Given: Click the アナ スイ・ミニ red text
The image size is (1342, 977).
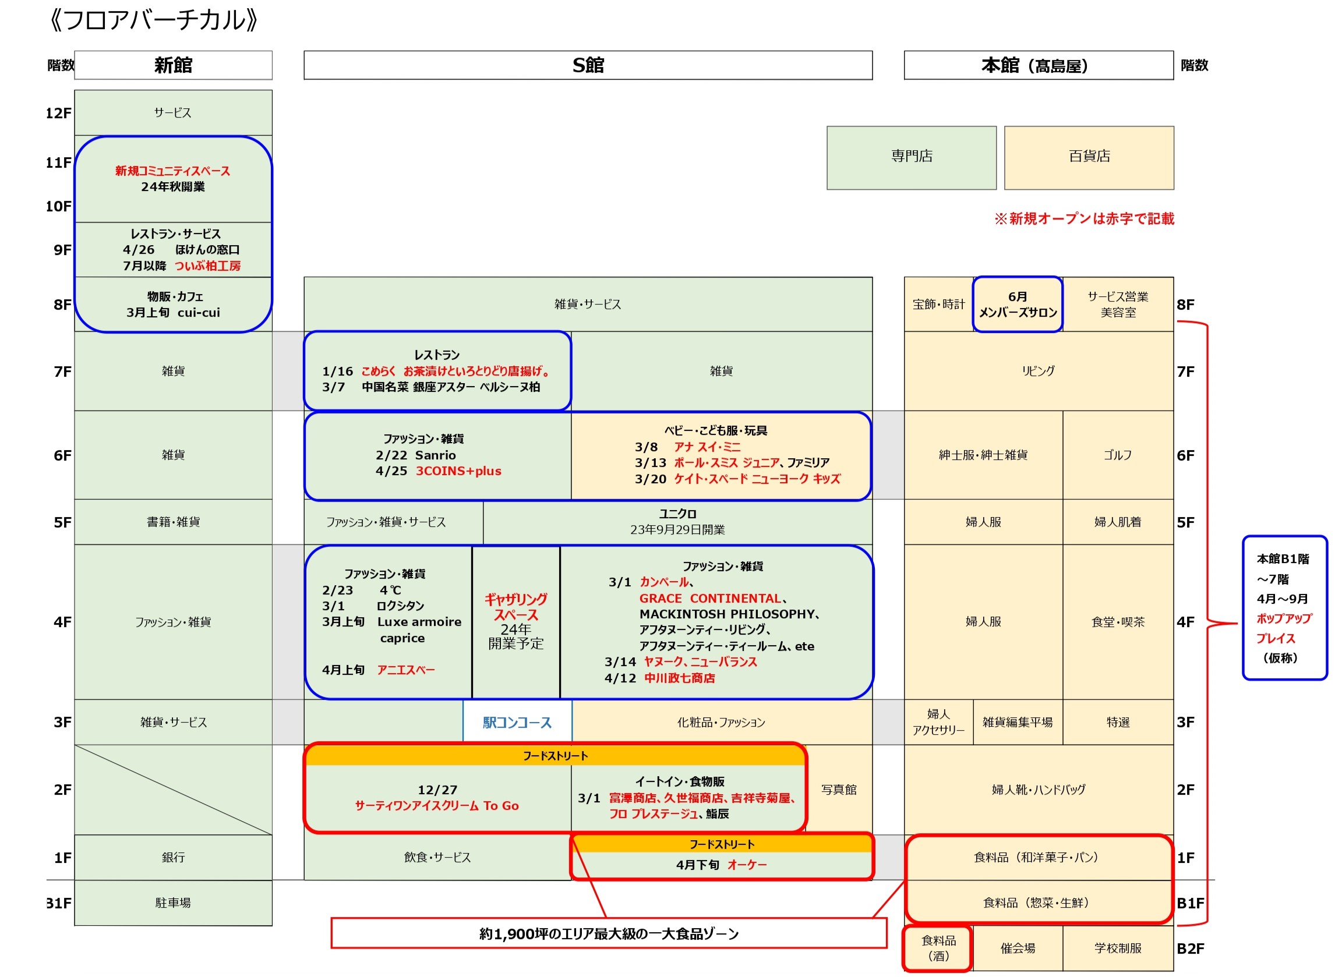Looking at the screenshot, I should [708, 447].
